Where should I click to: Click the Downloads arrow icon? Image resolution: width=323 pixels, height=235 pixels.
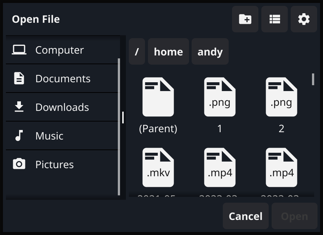[19, 107]
